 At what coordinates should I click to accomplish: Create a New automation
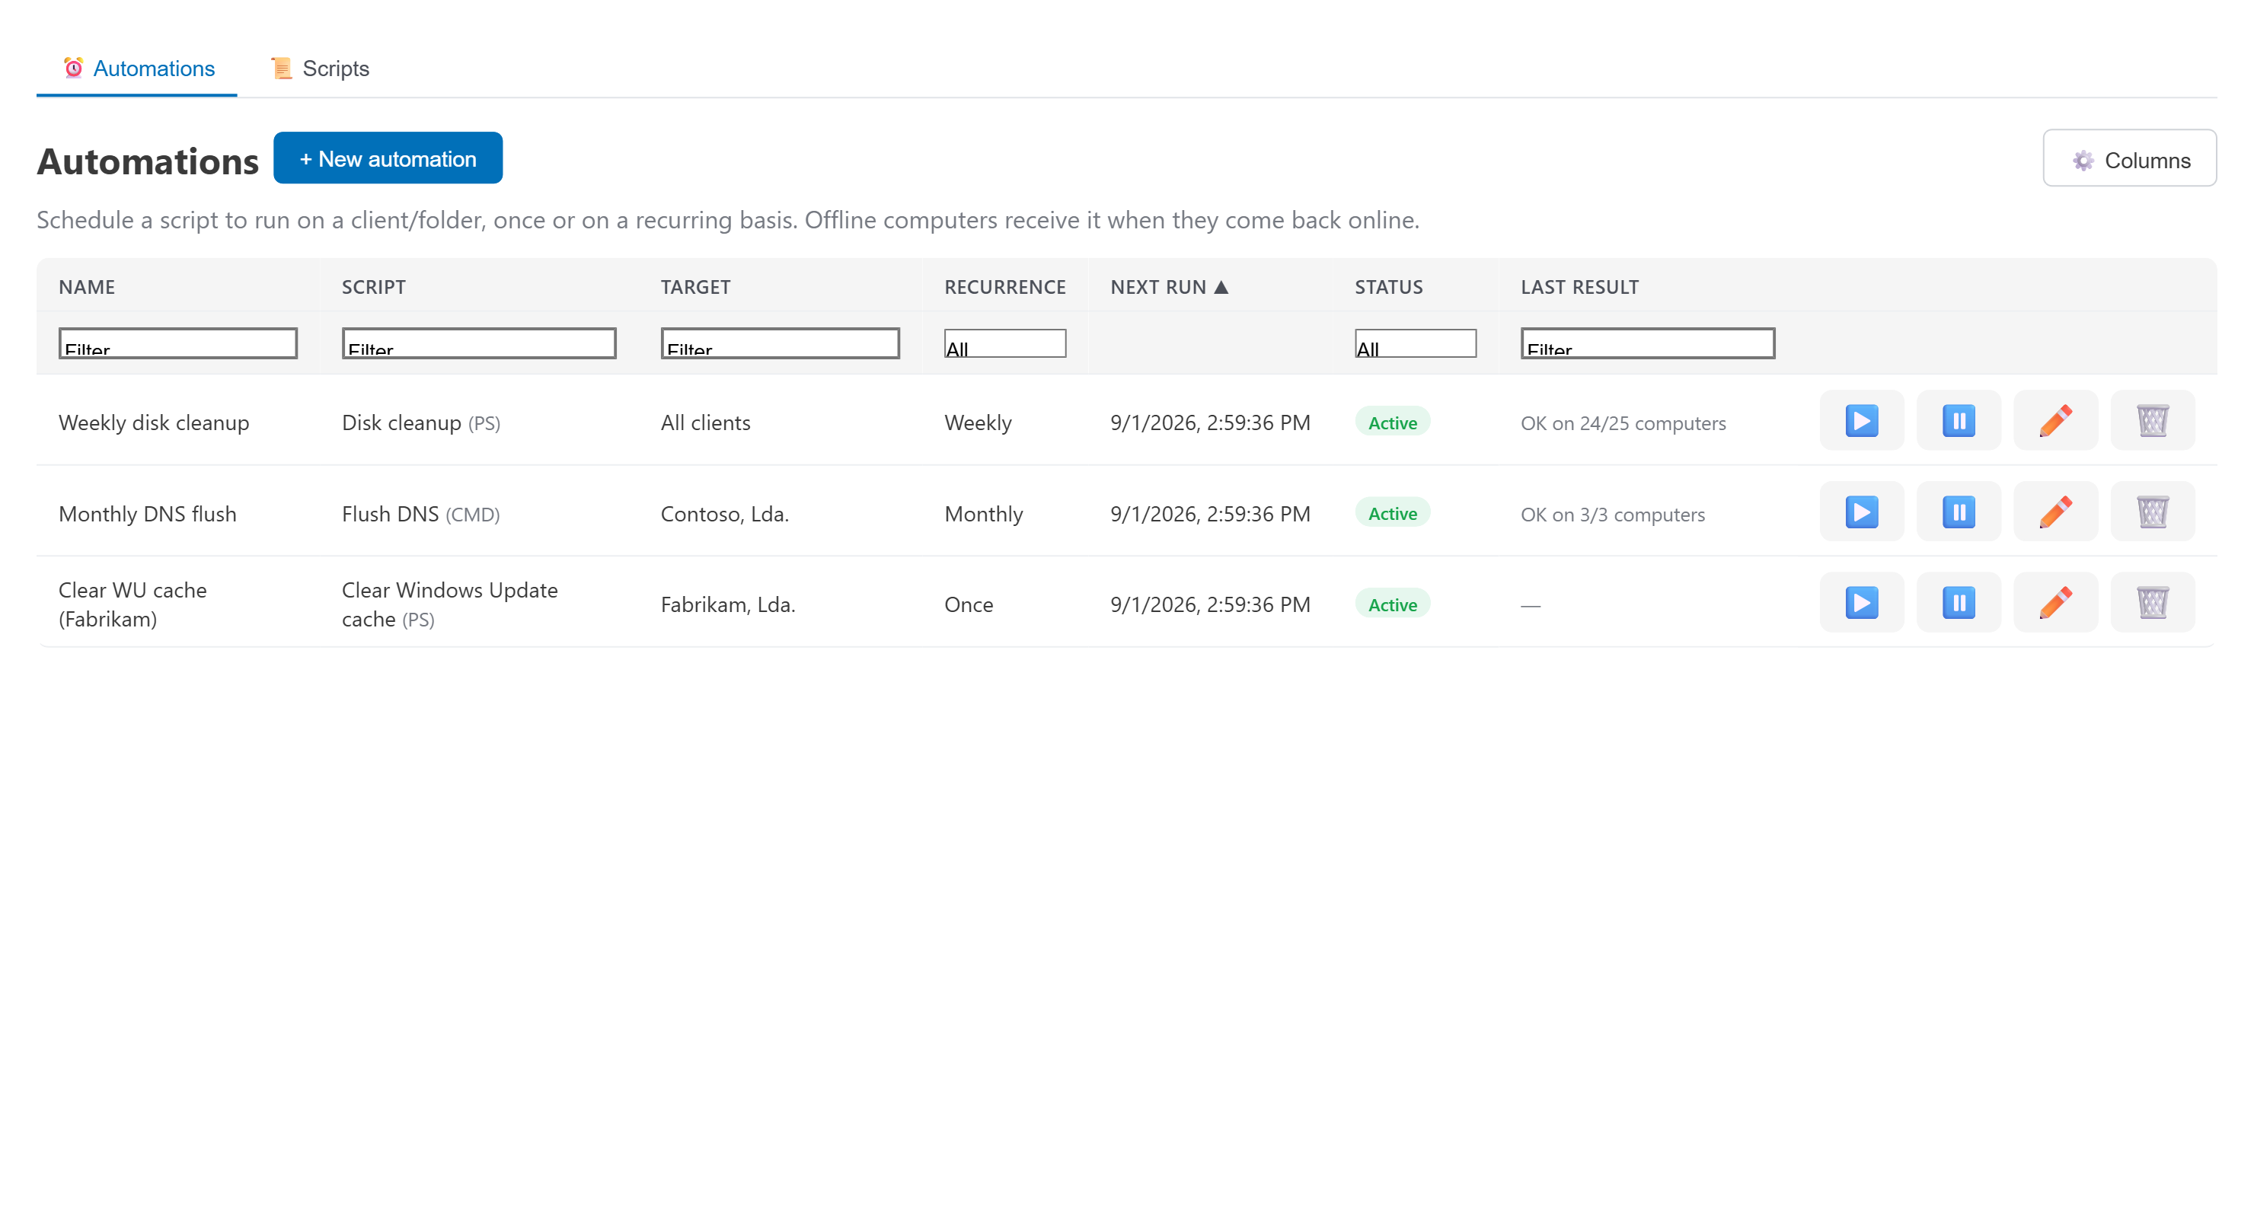pos(388,158)
